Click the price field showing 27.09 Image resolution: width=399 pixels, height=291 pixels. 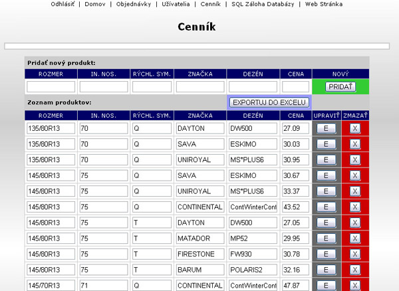(295, 128)
